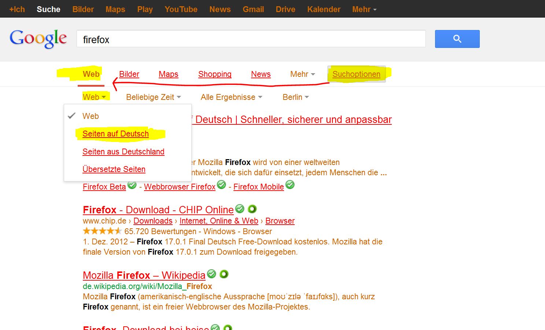This screenshot has height=330, width=545.
Task: Click the green checkmark beside Webbrowser Firefox
Action: click(x=221, y=185)
